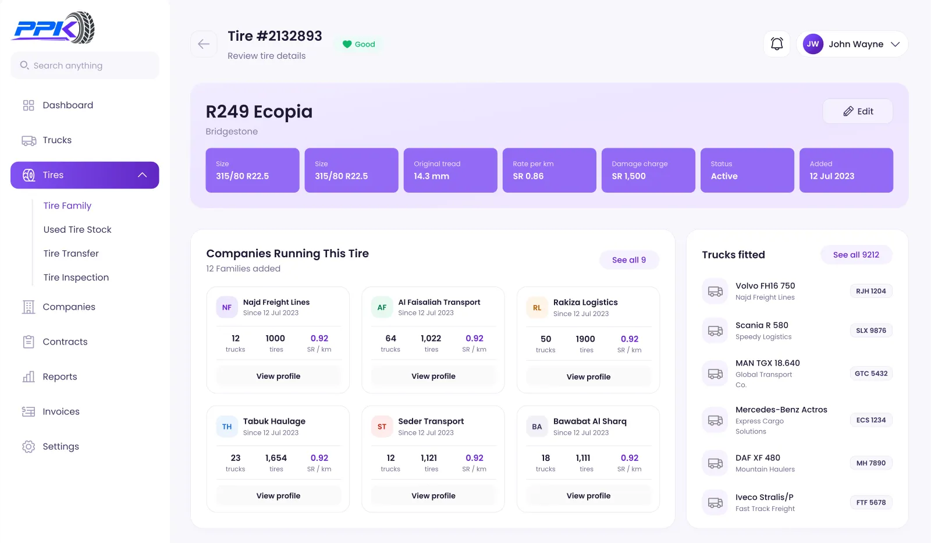The image size is (931, 543).
Task: View profile of Bawabat Al Sharq
Action: (588, 496)
